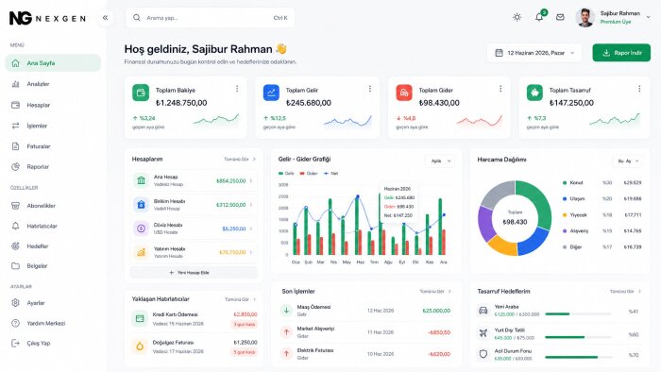Click the Acil Durum Fonu shield icon
Viewport: 661px width, 372px height.
[483, 354]
